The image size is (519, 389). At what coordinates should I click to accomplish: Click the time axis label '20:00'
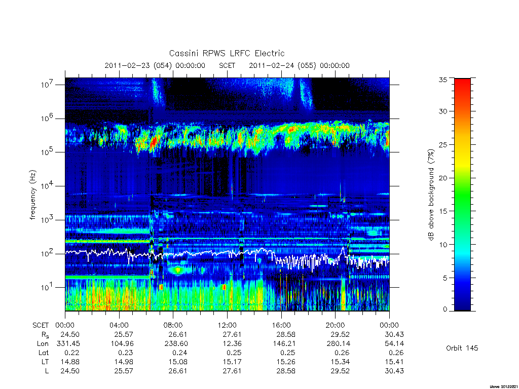[336, 326]
